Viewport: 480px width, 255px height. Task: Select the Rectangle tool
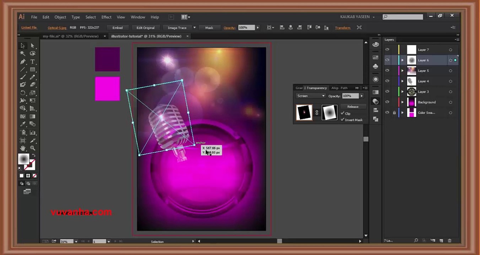[32, 69]
